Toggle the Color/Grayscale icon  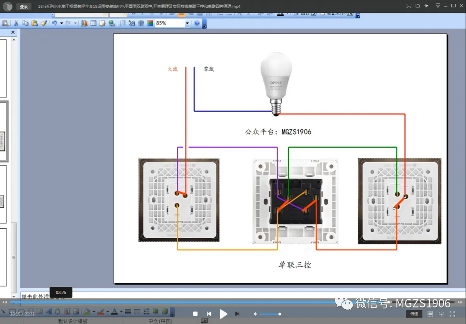(150, 23)
